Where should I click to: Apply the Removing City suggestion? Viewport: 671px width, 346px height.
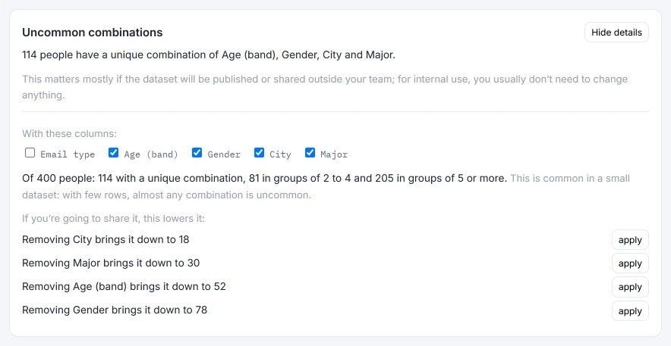click(630, 240)
